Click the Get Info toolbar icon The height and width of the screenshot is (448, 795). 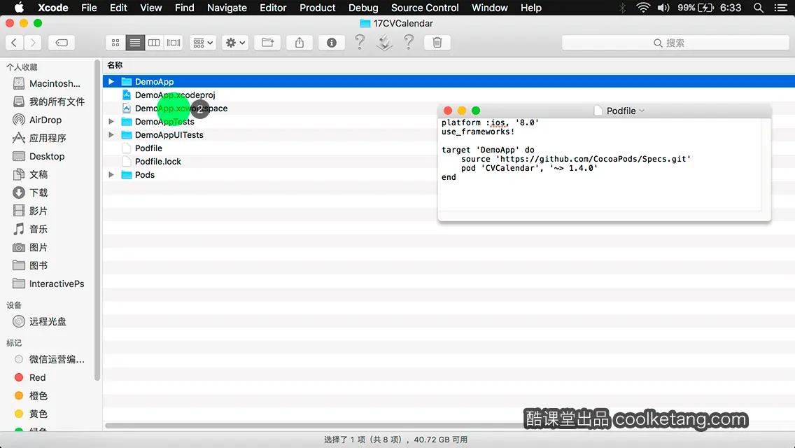(x=332, y=43)
